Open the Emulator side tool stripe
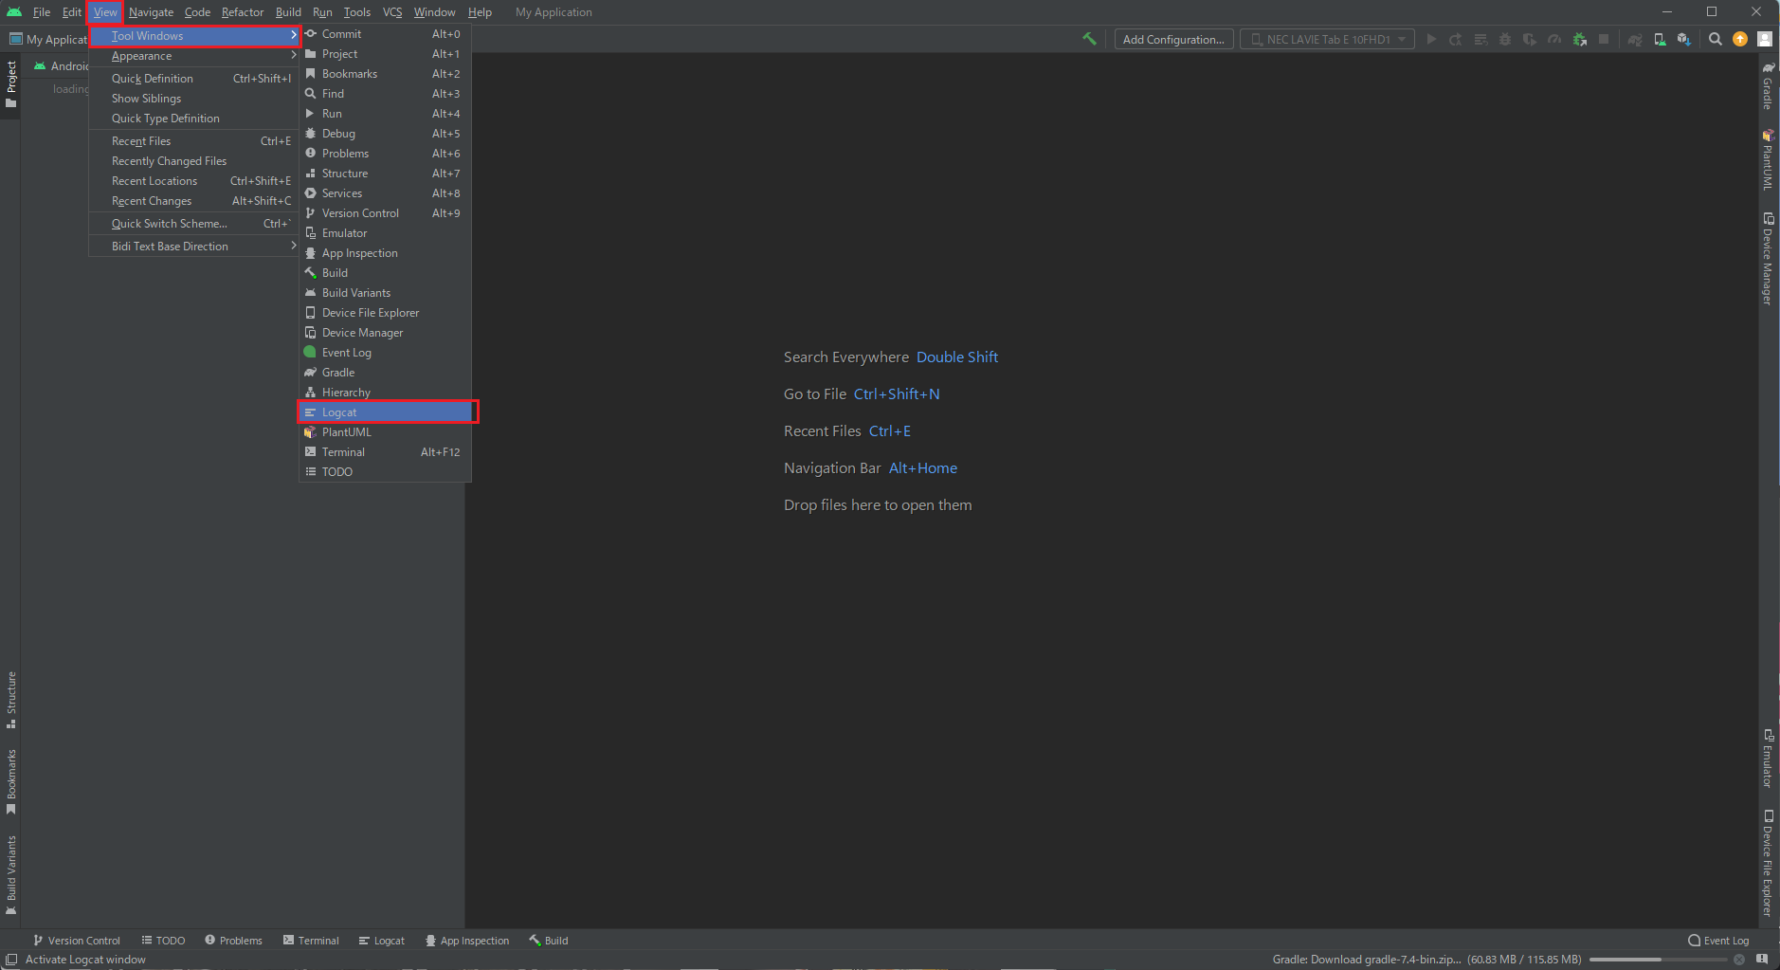 pos(1769,758)
